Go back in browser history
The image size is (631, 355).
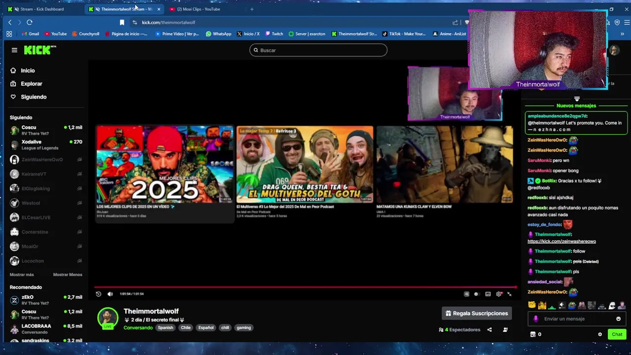point(10,22)
